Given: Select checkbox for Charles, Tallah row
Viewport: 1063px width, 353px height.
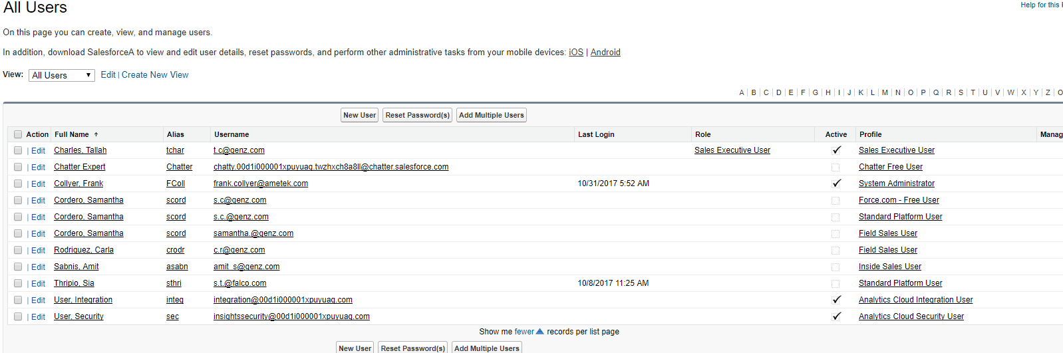Looking at the screenshot, I should coord(18,150).
